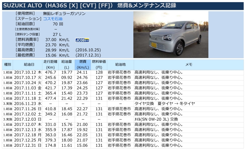
Task: Click the fuel economy value 21.72
Action: tap(82, 114)
